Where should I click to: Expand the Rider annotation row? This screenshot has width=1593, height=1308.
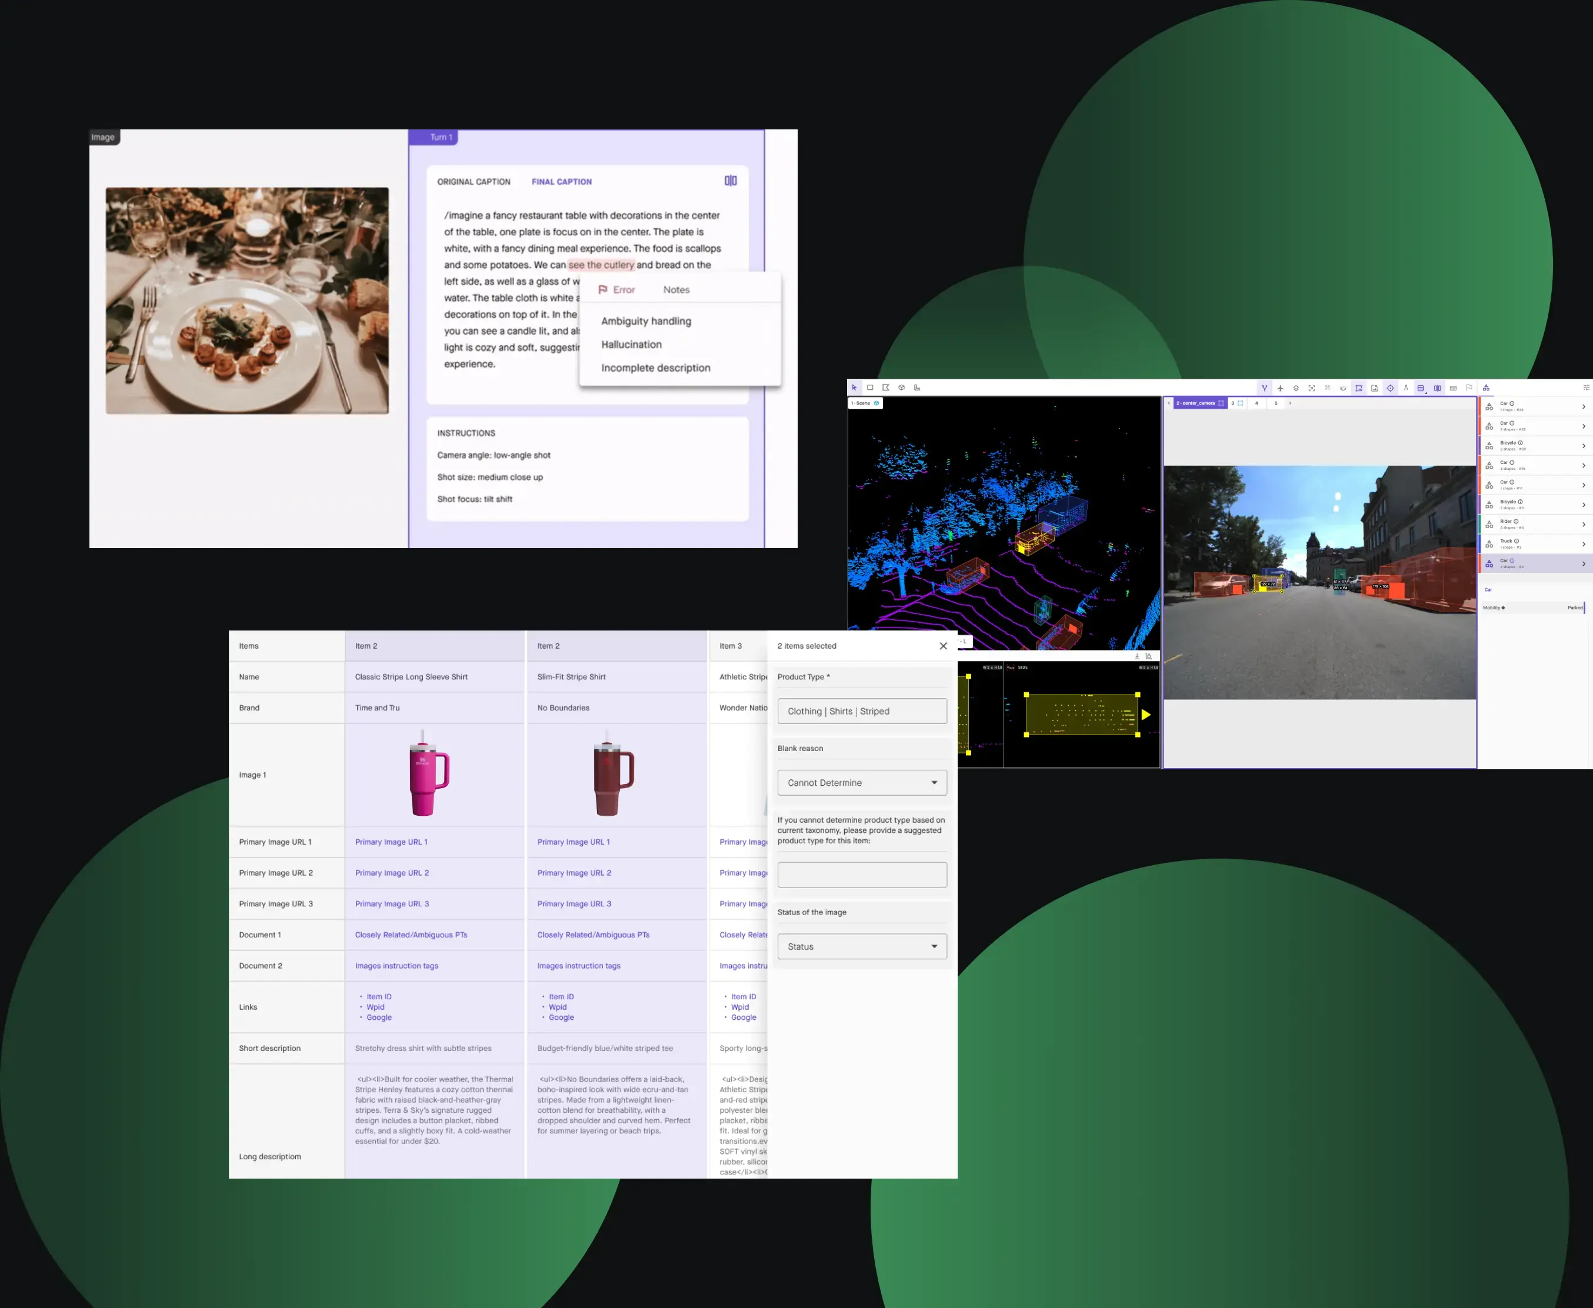click(x=1583, y=525)
